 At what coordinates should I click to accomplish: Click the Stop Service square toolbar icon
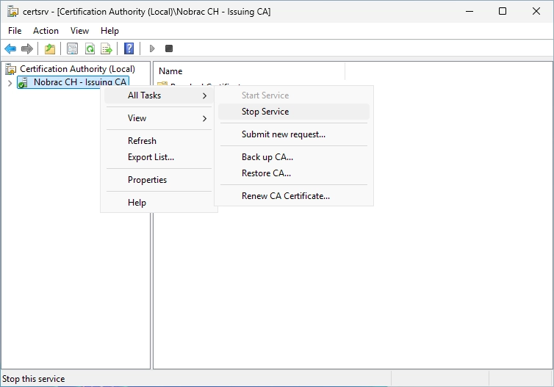tap(169, 48)
